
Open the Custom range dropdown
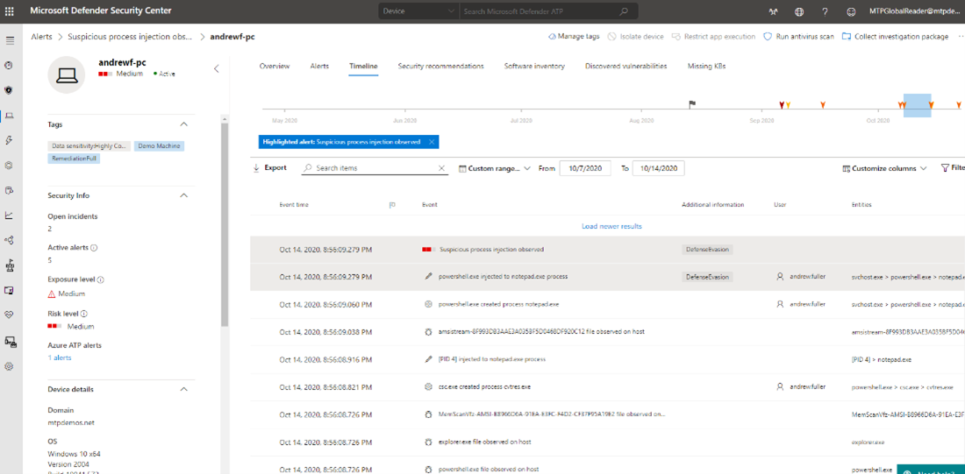495,168
